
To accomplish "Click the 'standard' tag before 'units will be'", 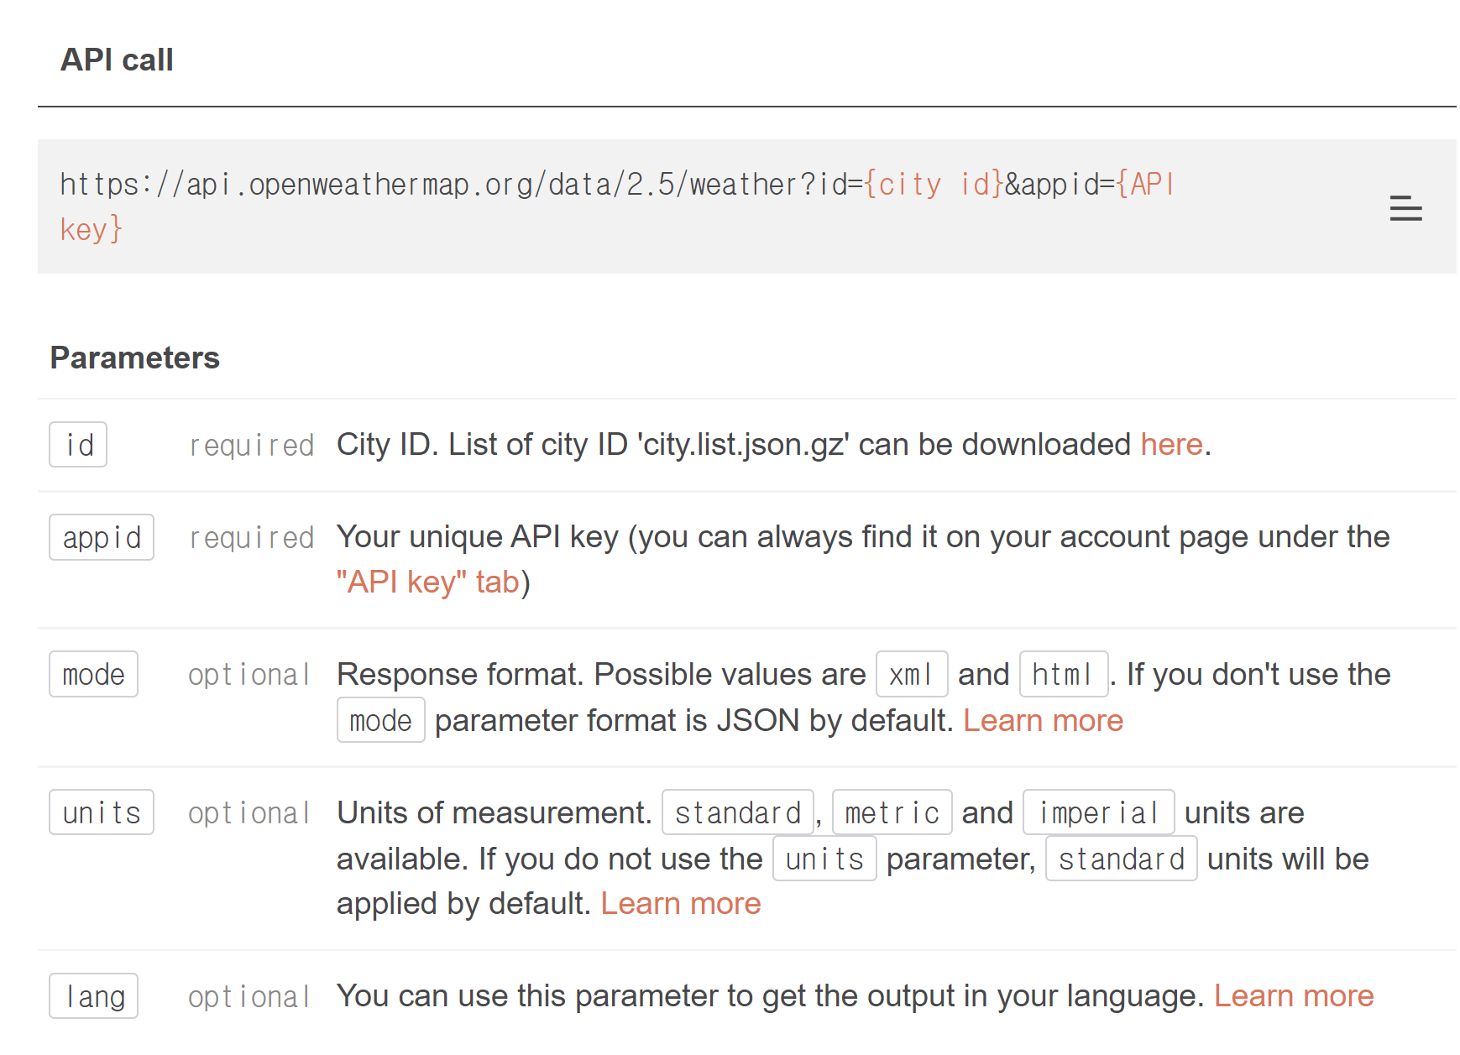I will tap(1121, 859).
